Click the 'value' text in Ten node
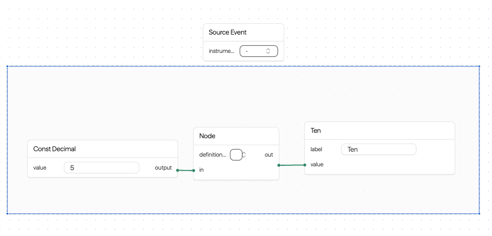The width and height of the screenshot is (492, 236). [x=317, y=165]
